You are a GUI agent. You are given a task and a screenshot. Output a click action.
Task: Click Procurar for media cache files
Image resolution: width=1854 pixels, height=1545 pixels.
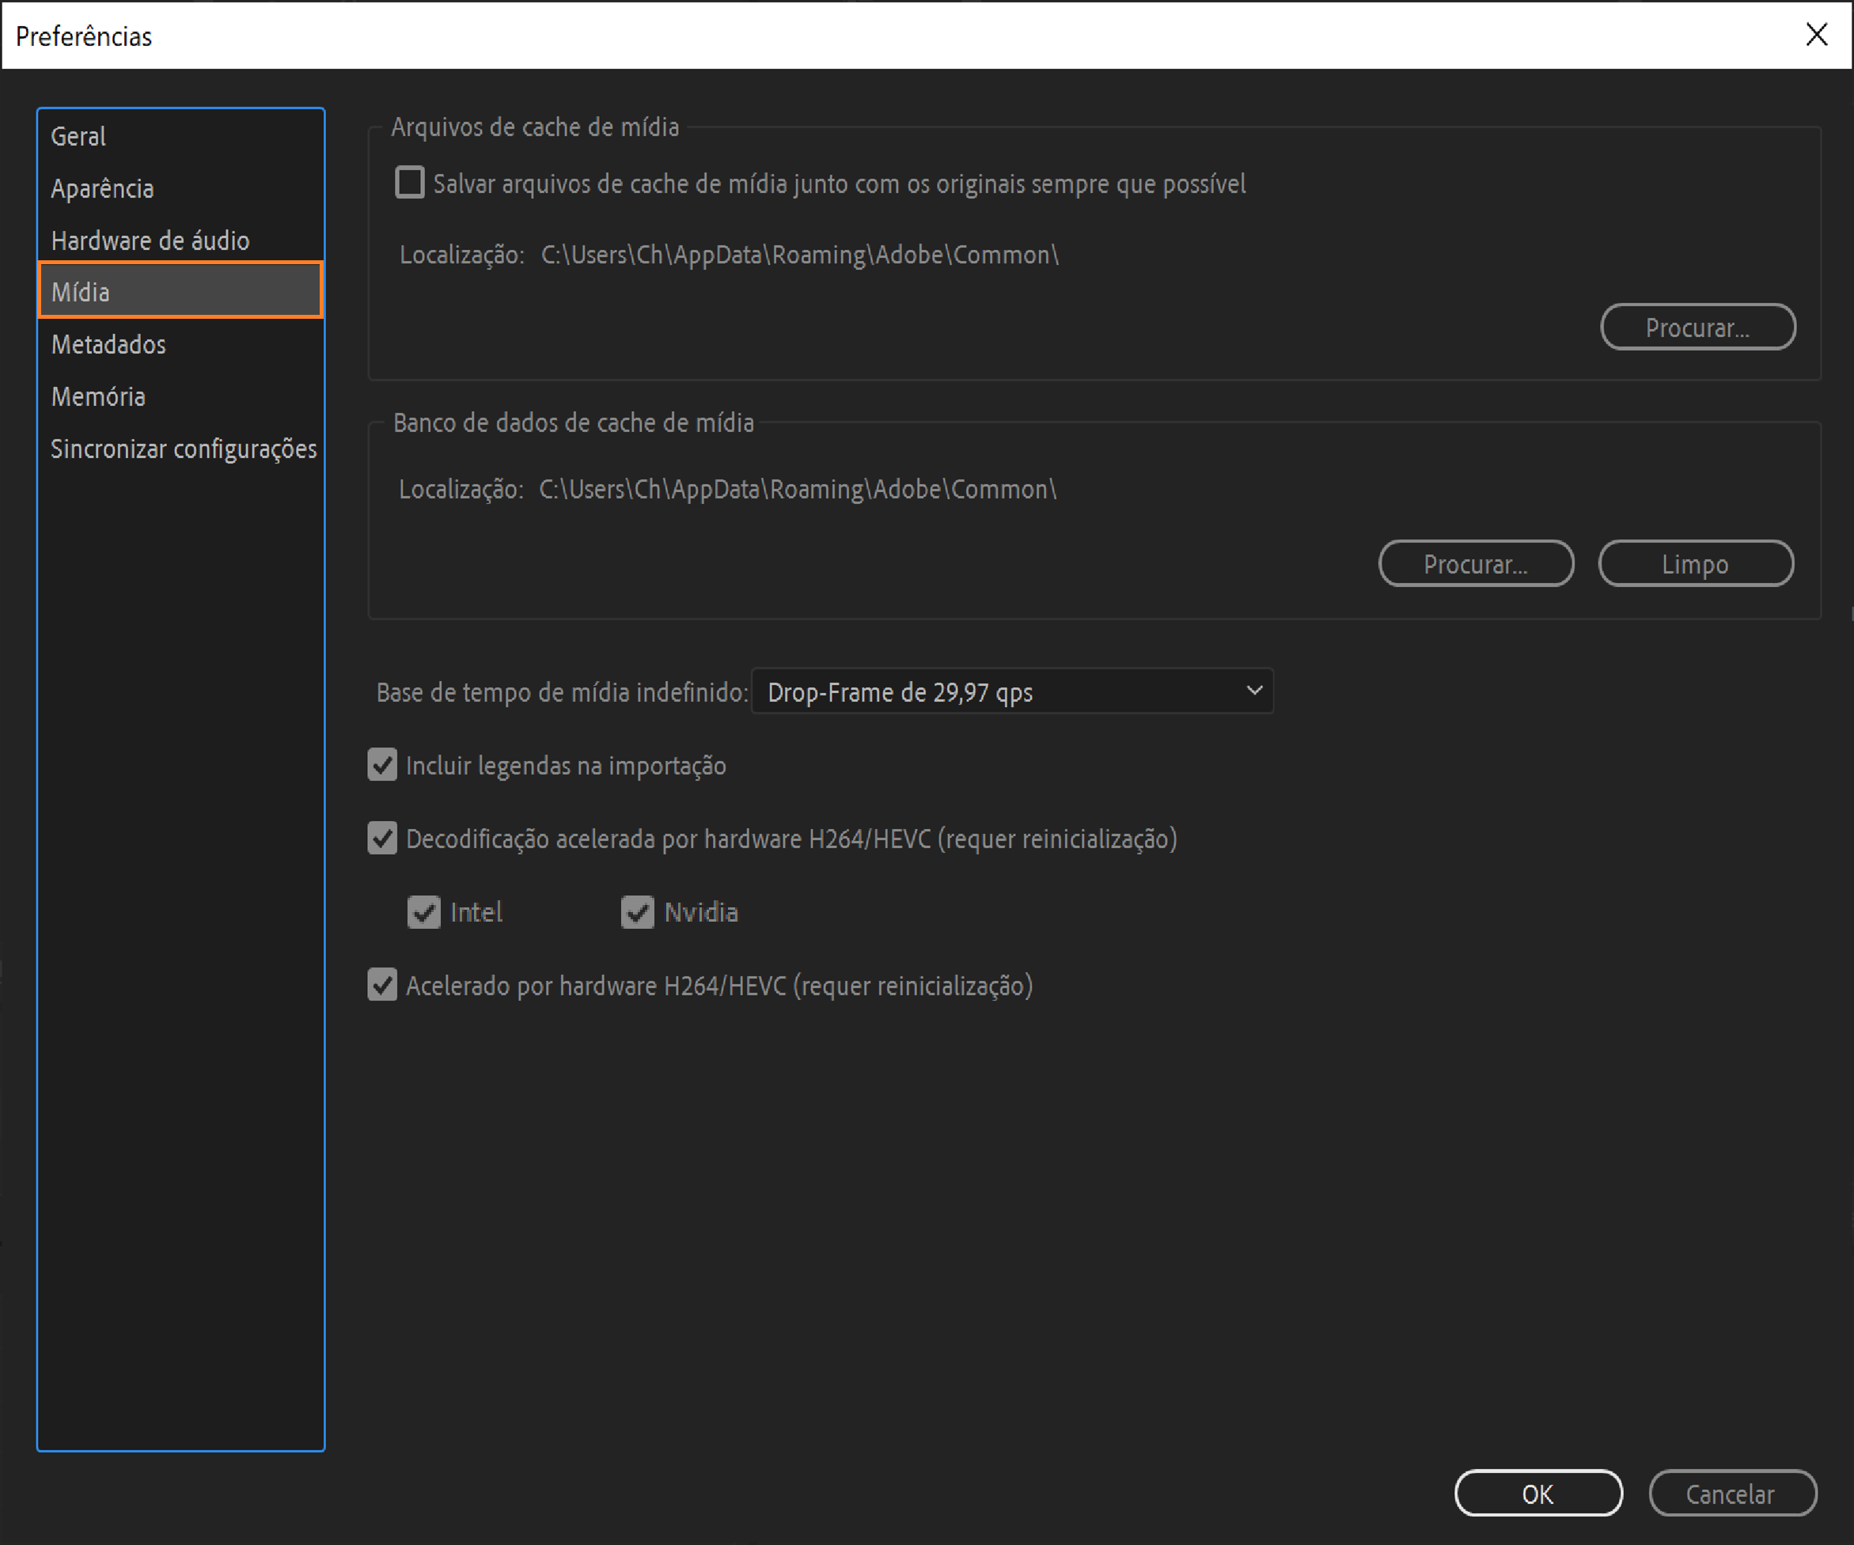click(x=1697, y=328)
